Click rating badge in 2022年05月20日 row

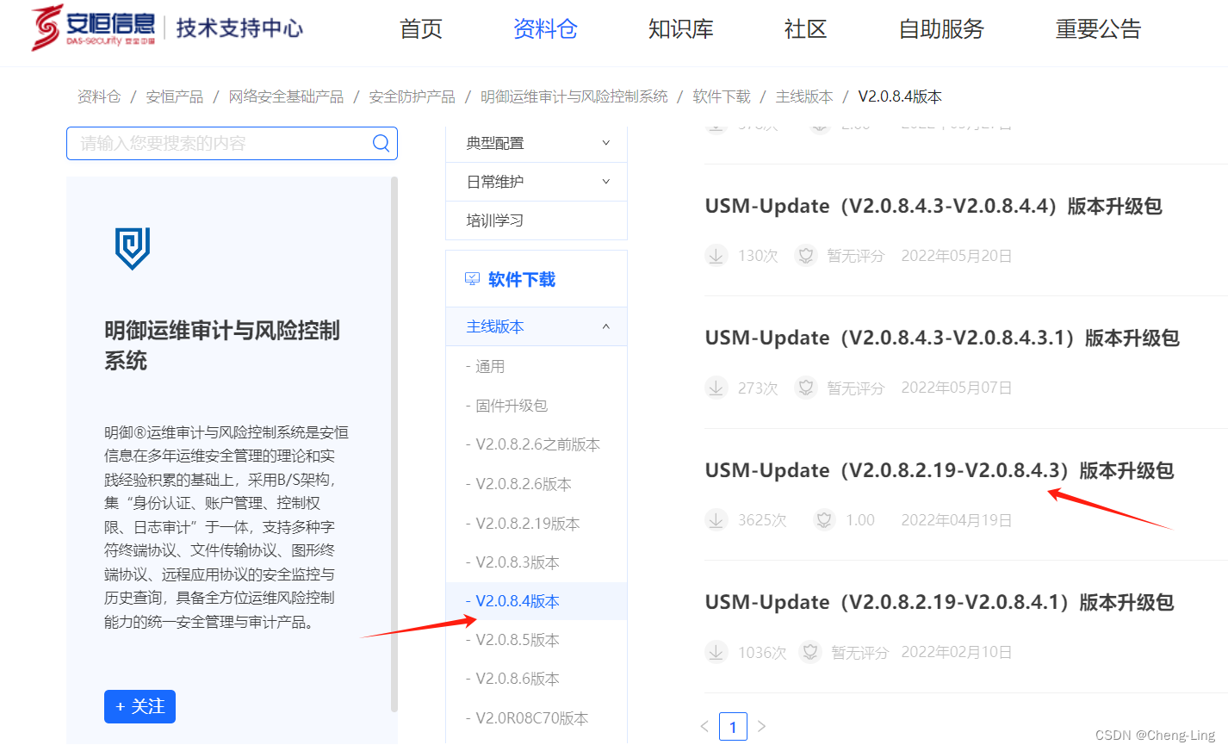click(x=805, y=256)
